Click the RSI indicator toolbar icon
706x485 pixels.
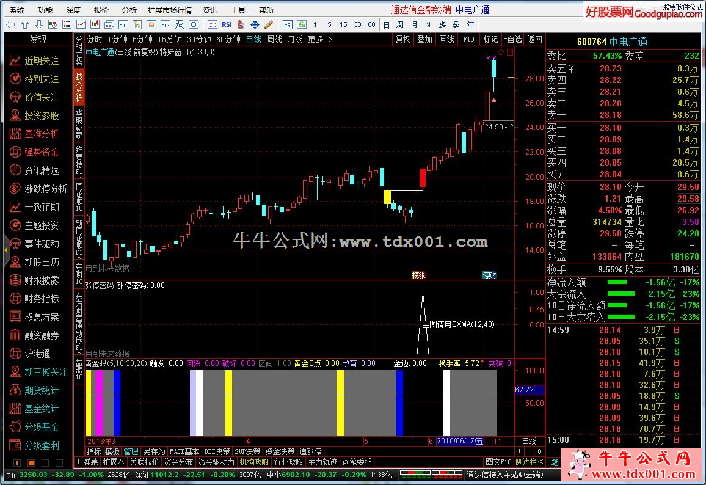[x=226, y=24]
